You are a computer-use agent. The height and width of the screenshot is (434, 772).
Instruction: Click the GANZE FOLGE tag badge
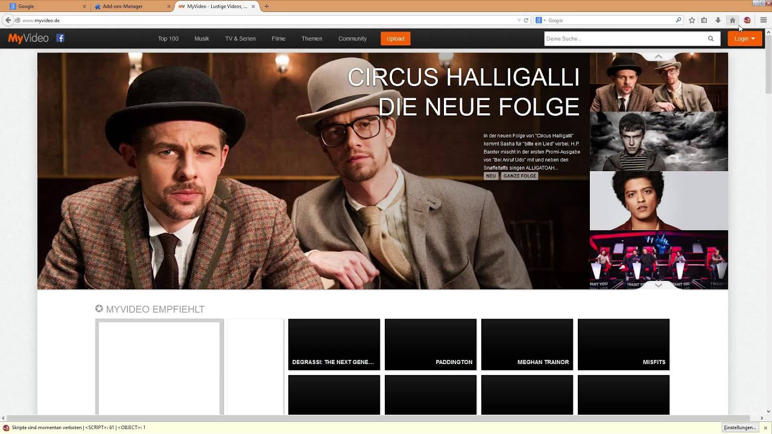(x=520, y=176)
